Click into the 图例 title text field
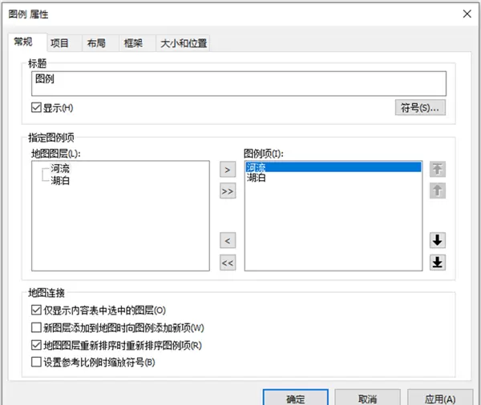The width and height of the screenshot is (481, 405). (239, 83)
